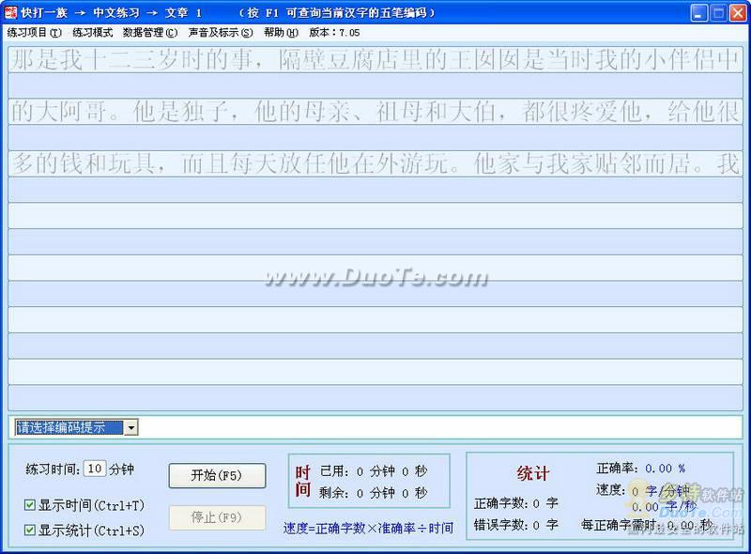Click the 开始(F5) button
Image resolution: width=751 pixels, height=554 pixels.
click(x=217, y=475)
